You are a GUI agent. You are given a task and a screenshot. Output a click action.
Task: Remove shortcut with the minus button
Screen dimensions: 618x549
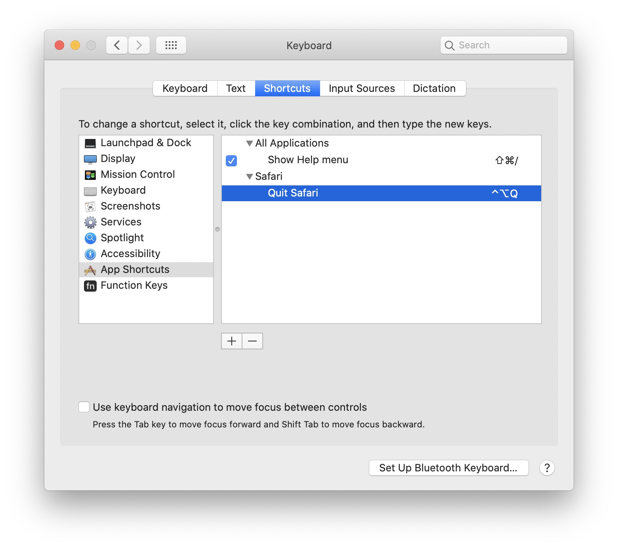click(x=252, y=341)
